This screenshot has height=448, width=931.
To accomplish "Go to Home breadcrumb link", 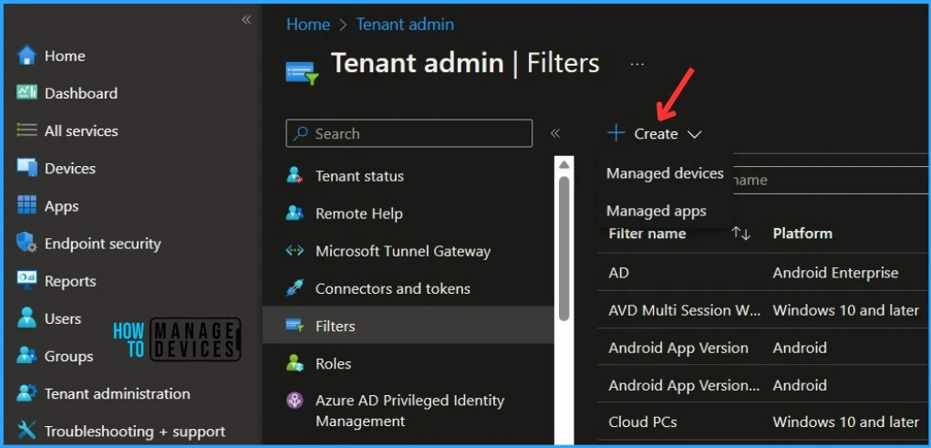I will tap(308, 25).
